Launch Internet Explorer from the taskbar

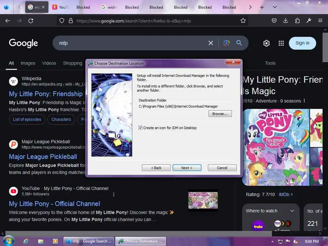[26, 241]
